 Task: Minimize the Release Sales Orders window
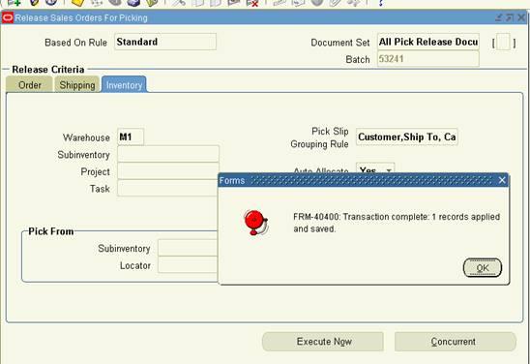[498, 17]
